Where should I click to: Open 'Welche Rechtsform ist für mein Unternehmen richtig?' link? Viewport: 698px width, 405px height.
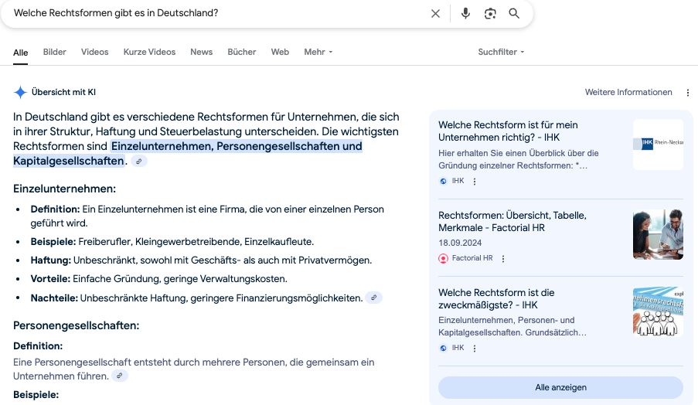point(508,131)
